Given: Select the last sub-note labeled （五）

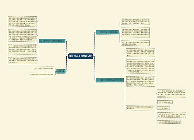Looking at the screenshot, I should (x=169, y=122).
